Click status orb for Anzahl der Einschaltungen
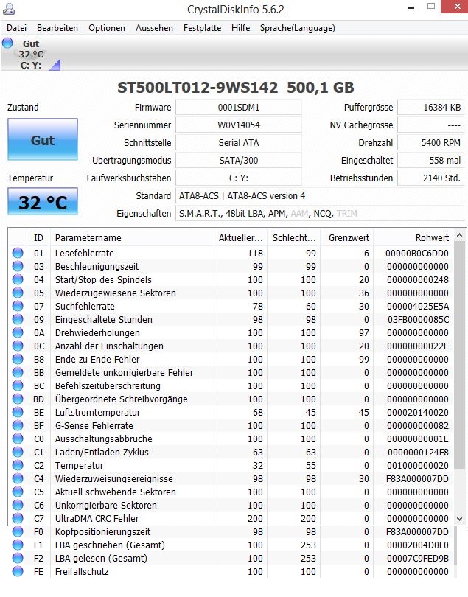The width and height of the screenshot is (468, 597). [18, 346]
